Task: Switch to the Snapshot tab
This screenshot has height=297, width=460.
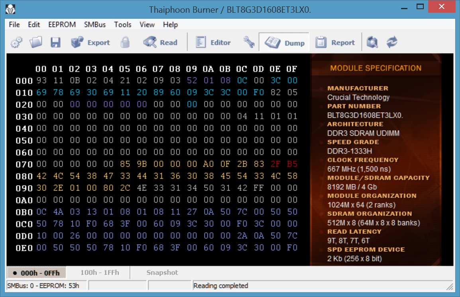Action: click(x=162, y=273)
